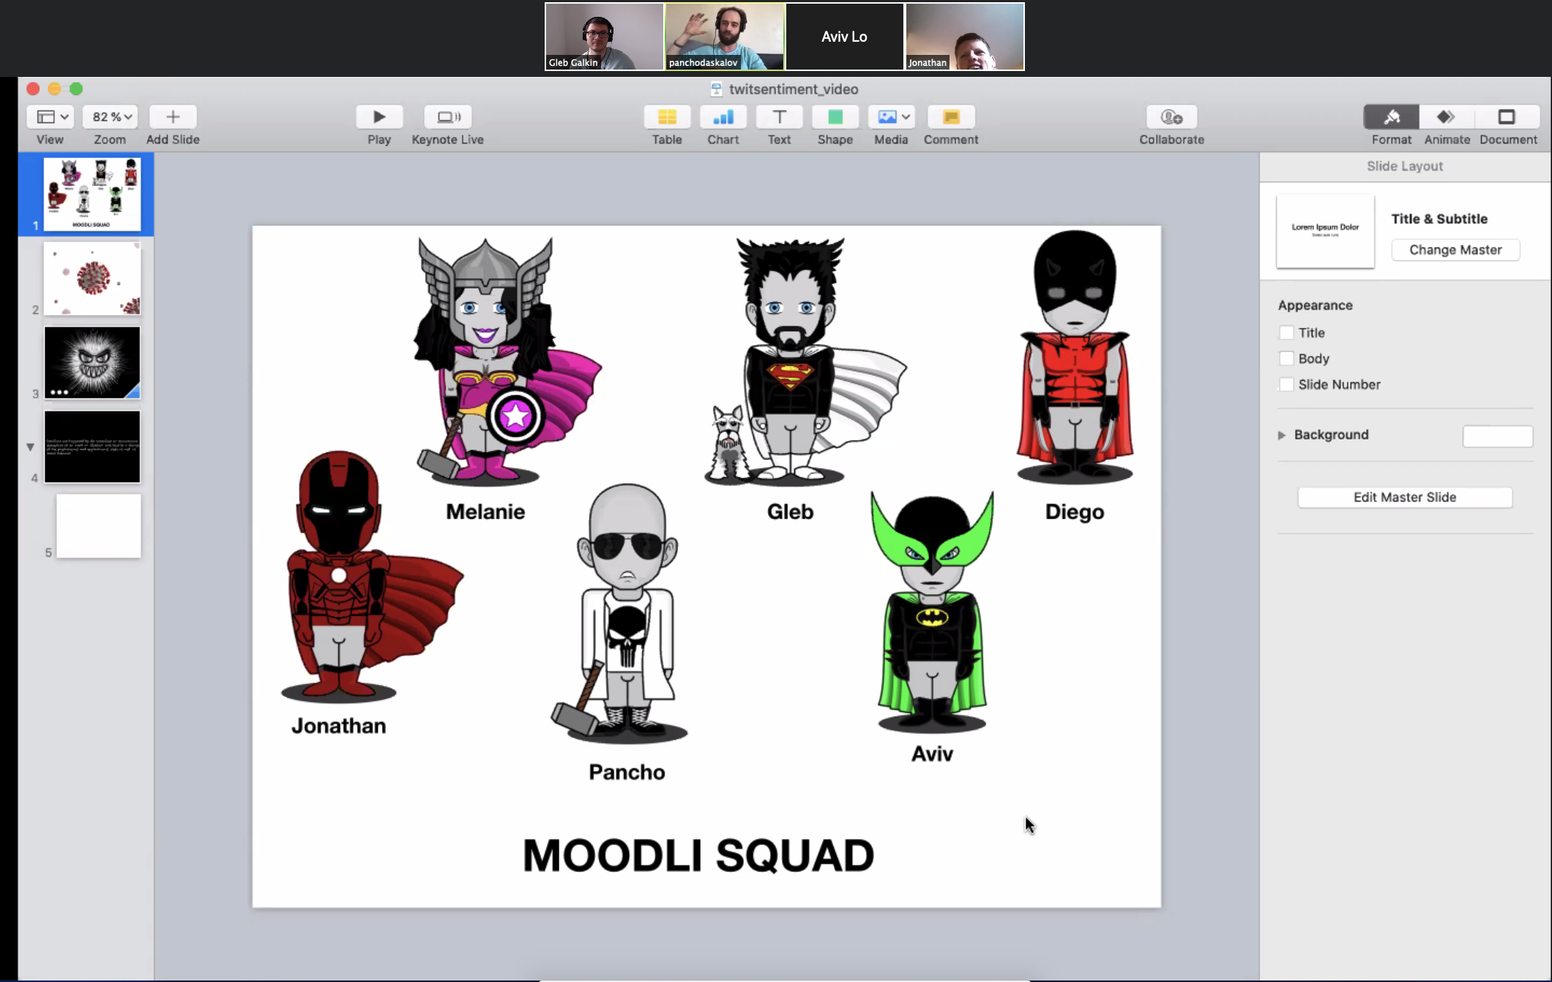The width and height of the screenshot is (1552, 982).
Task: Select panchodaskalov video tile
Action: pos(724,37)
